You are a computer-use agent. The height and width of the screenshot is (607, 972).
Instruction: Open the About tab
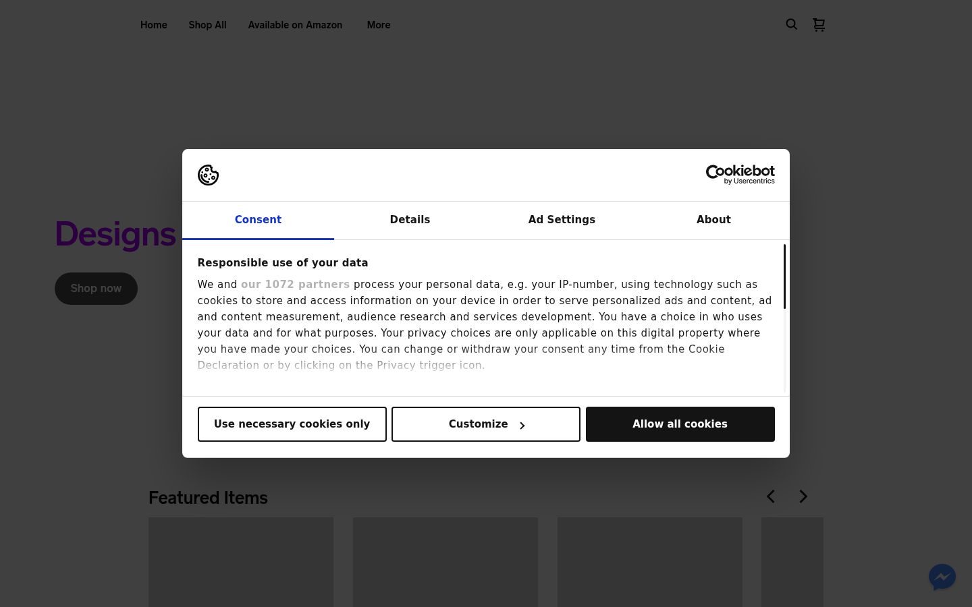coord(713,220)
